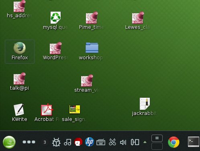Click the device notifier tray icon
Image resolution: width=200 pixels, height=151 pixels.
[135, 142]
